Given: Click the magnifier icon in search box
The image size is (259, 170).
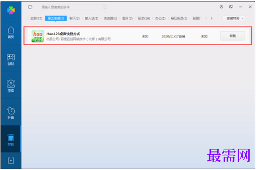Looking at the screenshot, I should (x=104, y=7).
